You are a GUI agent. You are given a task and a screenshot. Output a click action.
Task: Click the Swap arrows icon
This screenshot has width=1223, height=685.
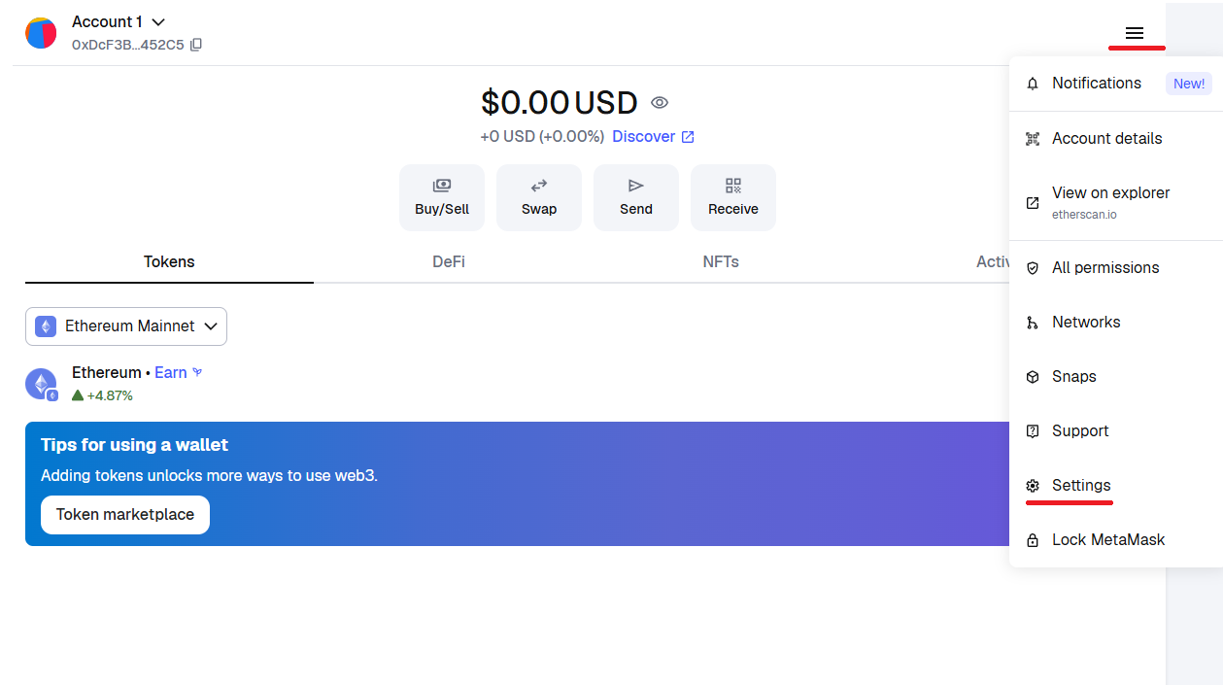click(x=539, y=186)
